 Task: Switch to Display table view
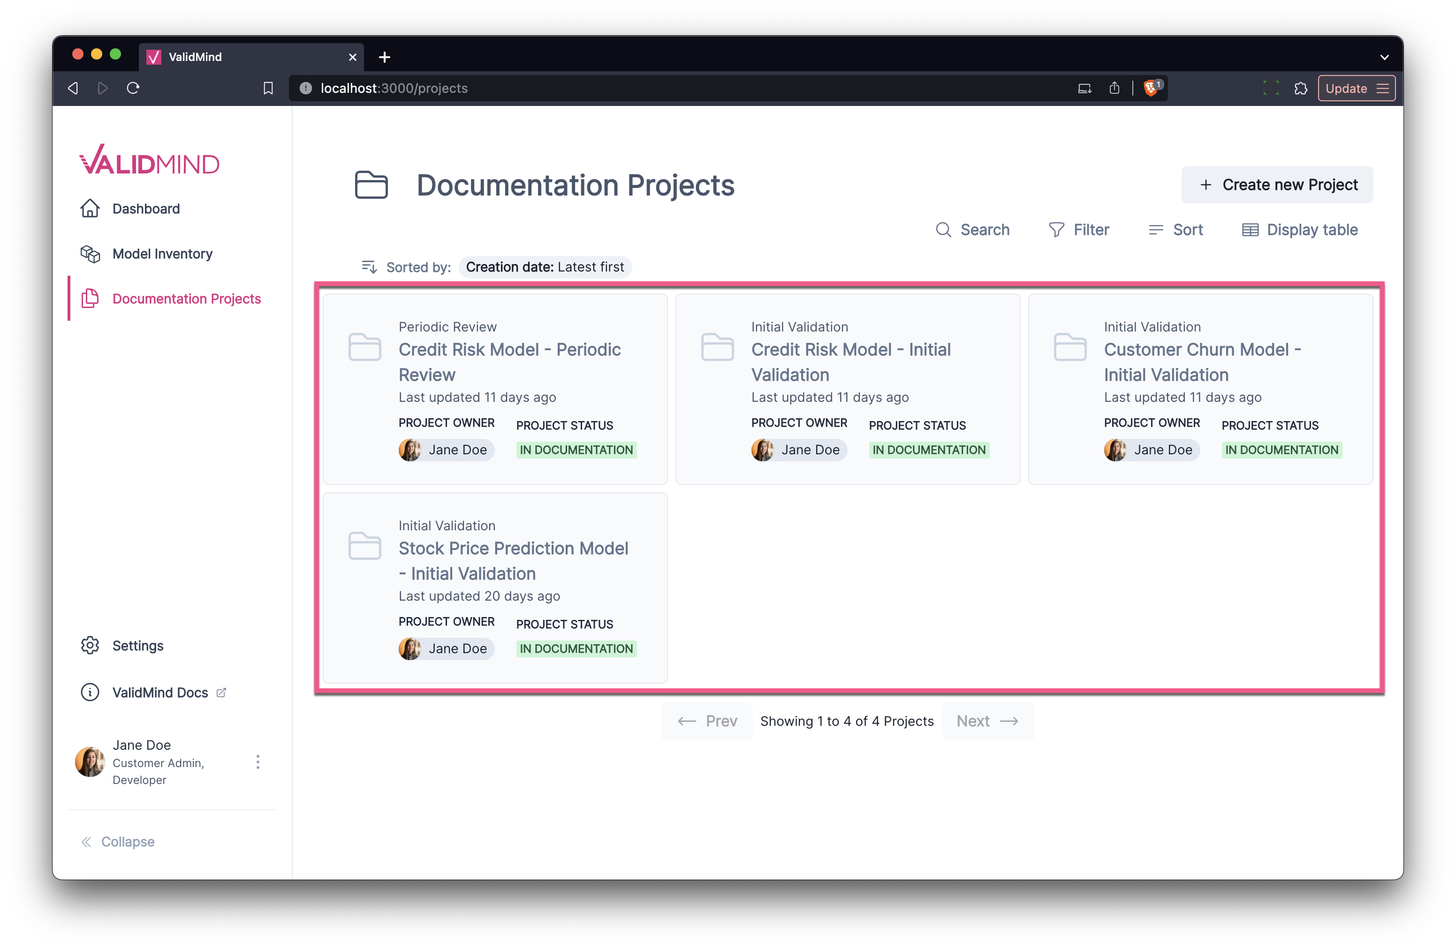1299,230
